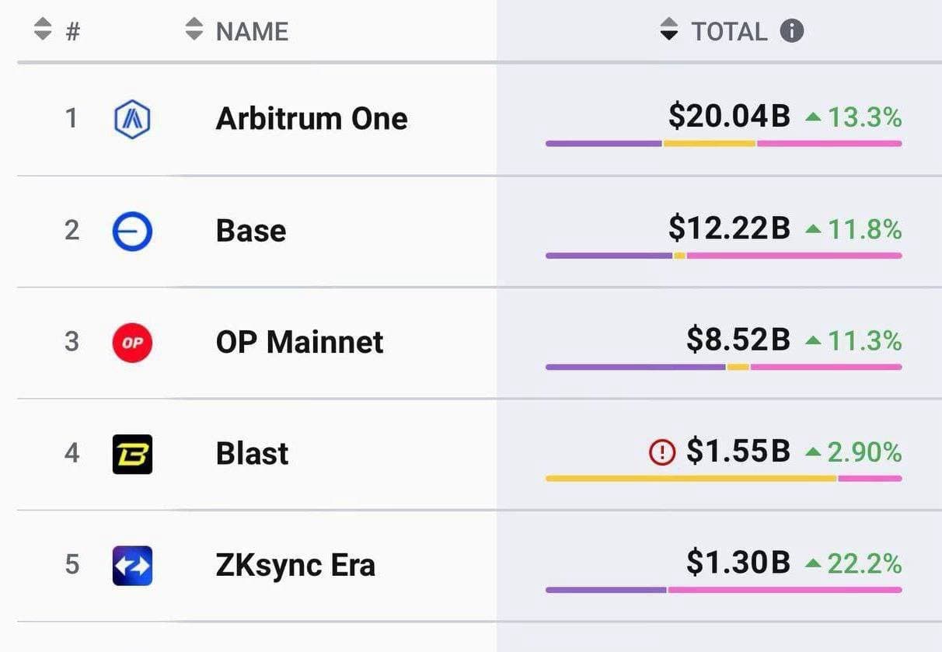Viewport: 942px width, 652px height.
Task: Open the OP Mainnet project link
Action: (x=299, y=342)
